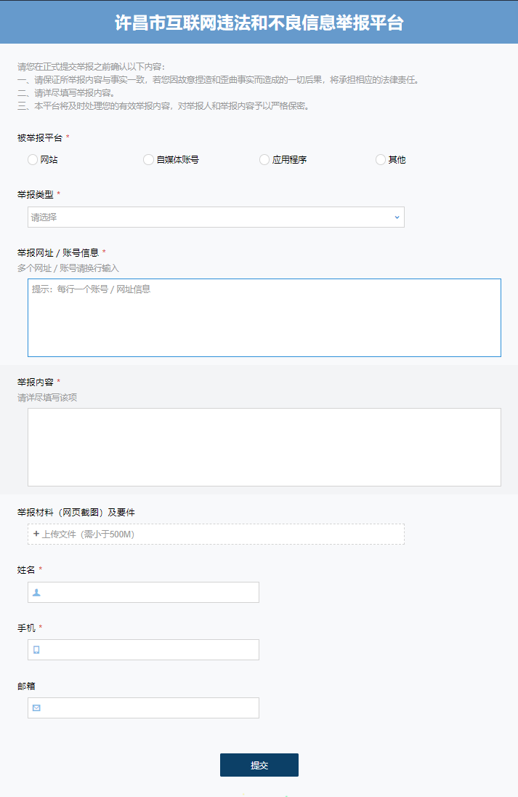The height and width of the screenshot is (797, 518).
Task: Click the person icon in 姓名 field
Action: [36, 592]
